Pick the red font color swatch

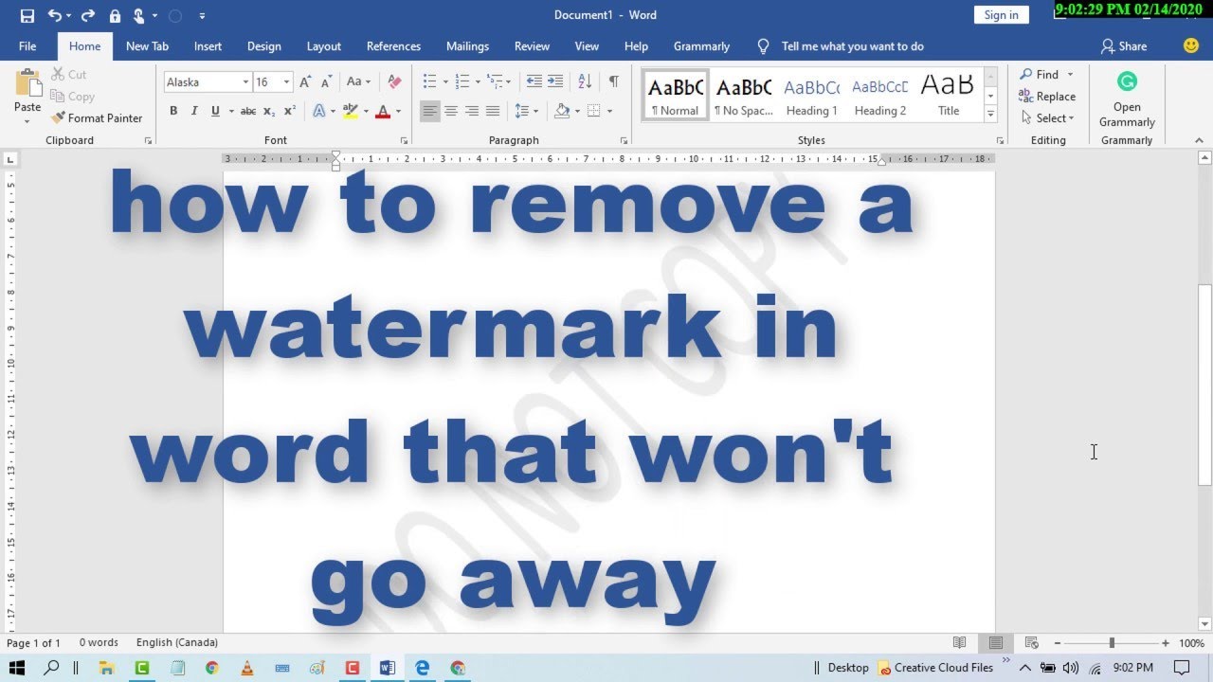tap(383, 111)
